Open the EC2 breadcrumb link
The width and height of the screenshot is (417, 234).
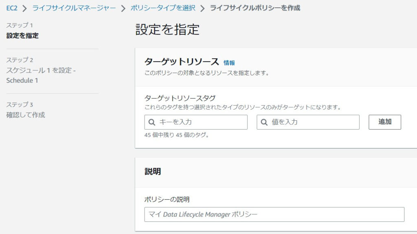[x=12, y=8]
